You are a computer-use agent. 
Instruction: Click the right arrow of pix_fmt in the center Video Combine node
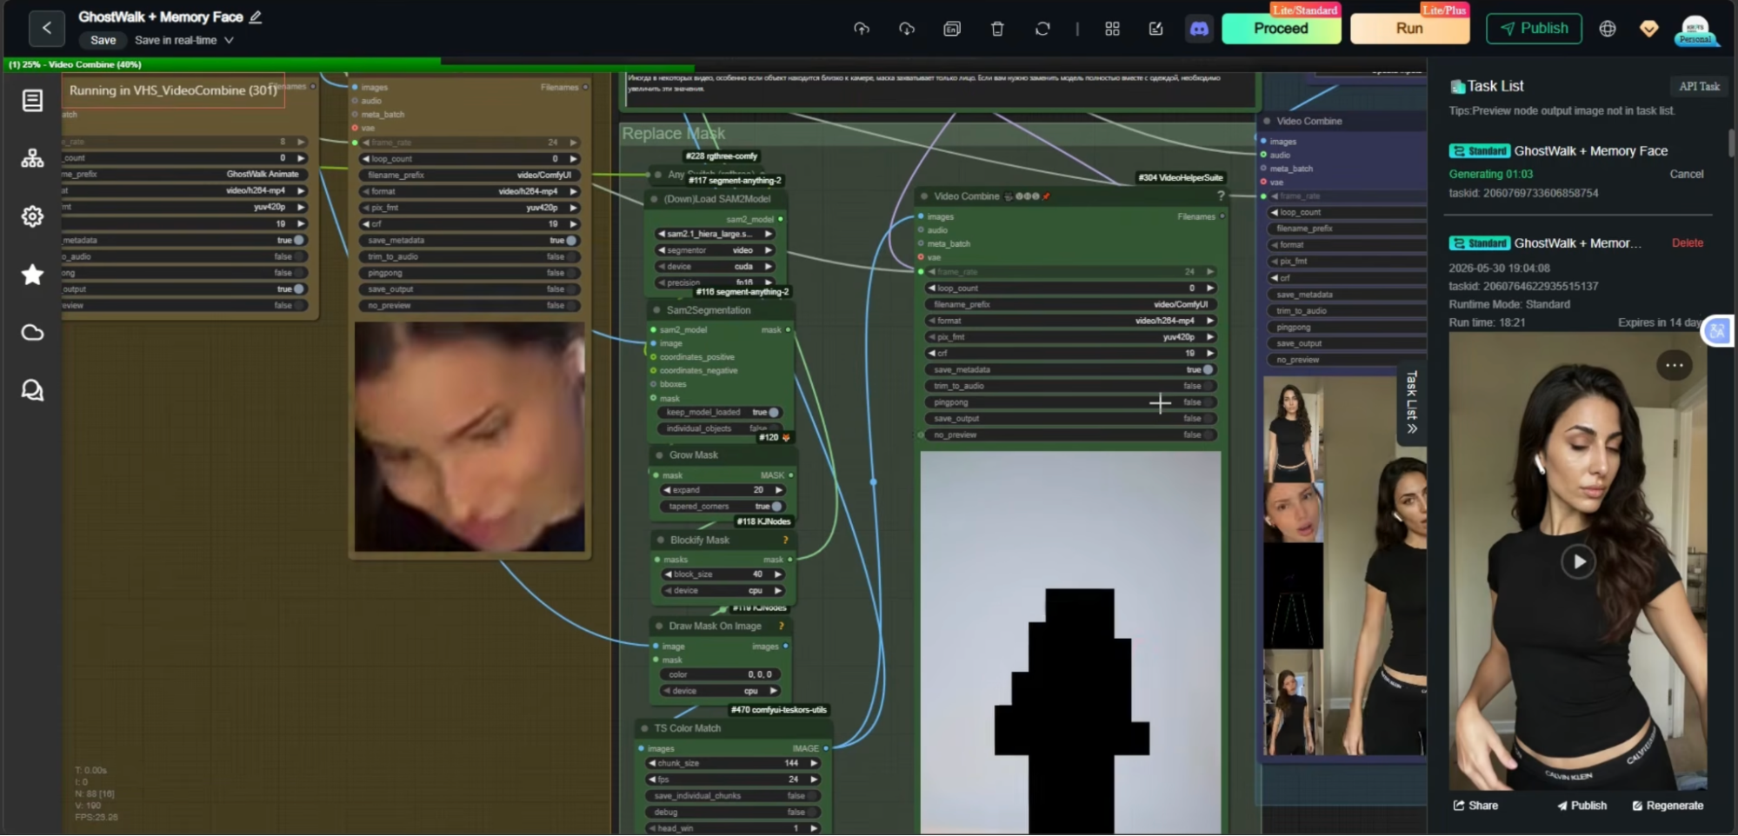pyautogui.click(x=1209, y=337)
